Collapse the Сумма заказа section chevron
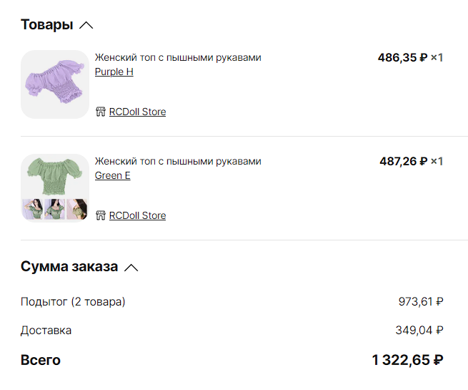This screenshot has height=390, width=468. 131,268
